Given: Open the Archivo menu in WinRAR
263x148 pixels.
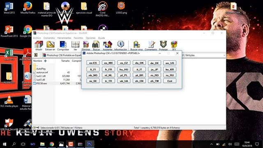Looking at the screenshot, I should pyautogui.click(x=37, y=38).
